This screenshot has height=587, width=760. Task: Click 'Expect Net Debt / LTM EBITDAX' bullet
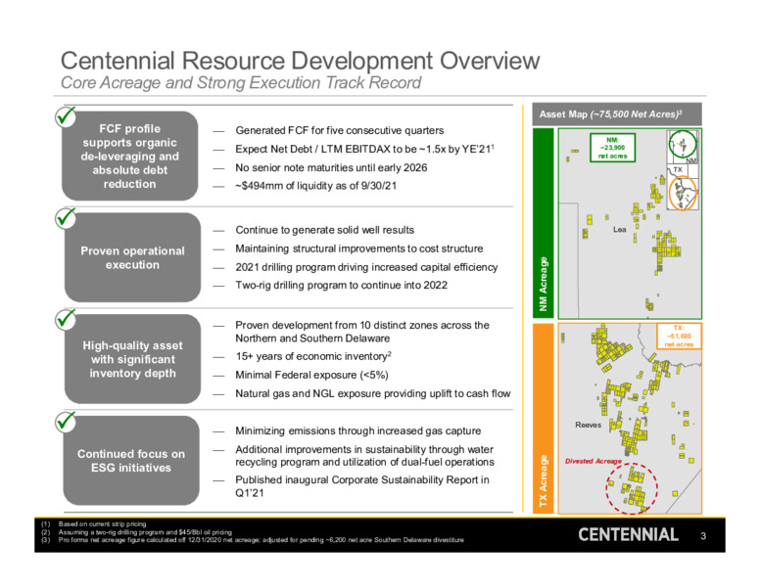(x=364, y=149)
